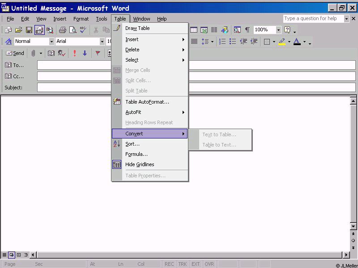
Task: Apply the yellow highlight color
Action: point(281,42)
